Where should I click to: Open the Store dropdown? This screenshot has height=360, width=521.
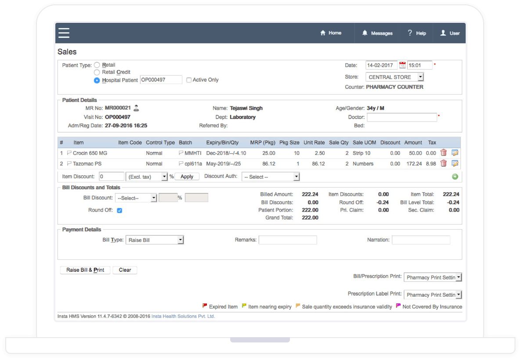394,77
